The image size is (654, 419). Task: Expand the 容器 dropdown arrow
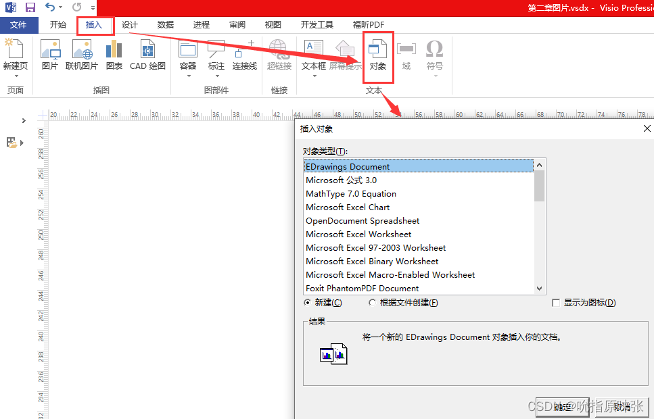pyautogui.click(x=189, y=76)
